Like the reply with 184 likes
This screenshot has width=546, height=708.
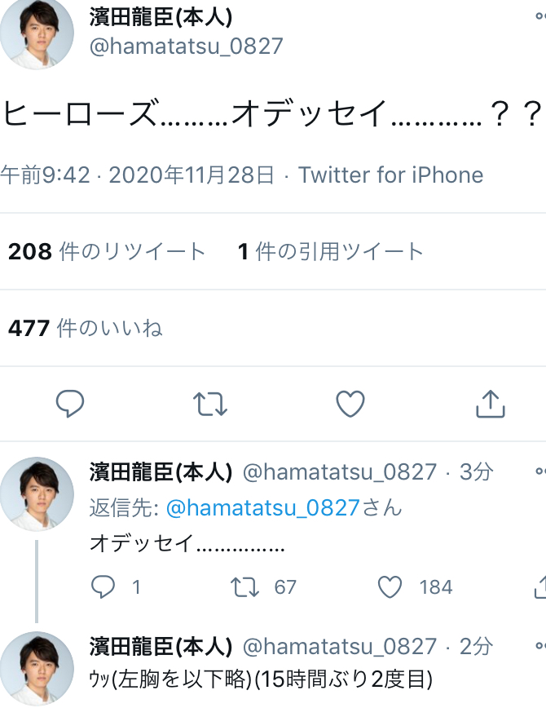tap(391, 587)
